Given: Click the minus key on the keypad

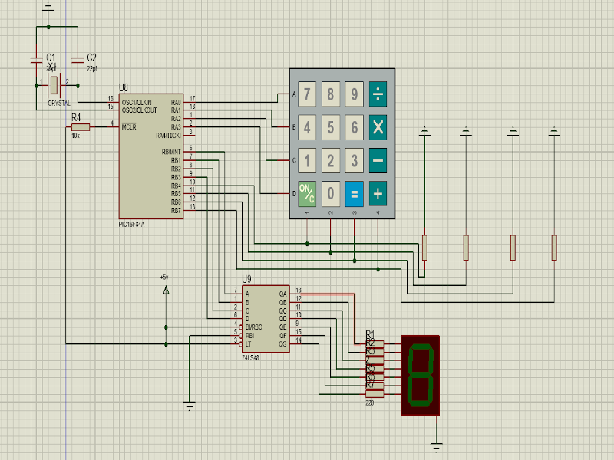Looking at the screenshot, I should (x=378, y=160).
